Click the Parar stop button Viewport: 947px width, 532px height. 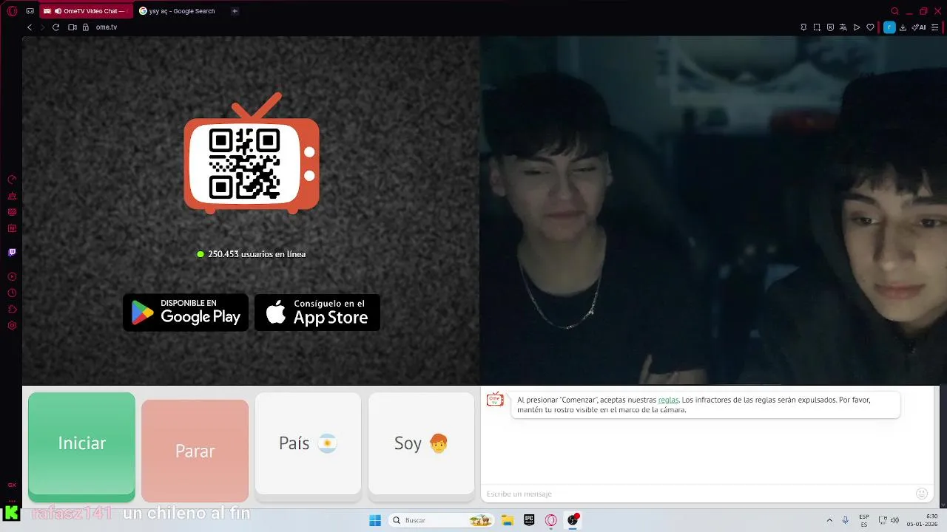click(x=195, y=451)
